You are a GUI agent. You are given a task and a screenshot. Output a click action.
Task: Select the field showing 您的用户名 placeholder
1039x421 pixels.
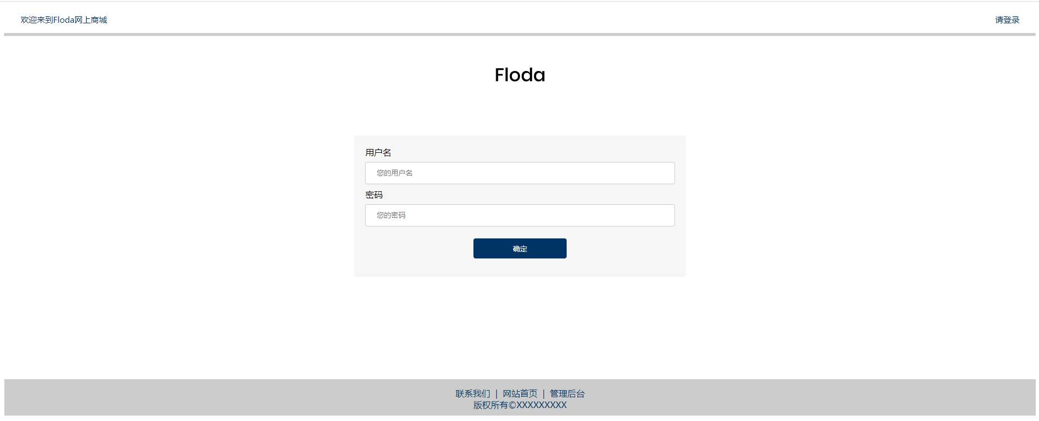[x=519, y=173]
